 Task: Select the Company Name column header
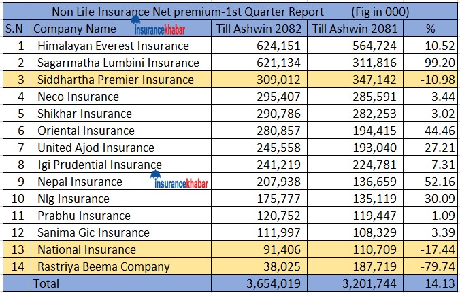click(x=75, y=29)
